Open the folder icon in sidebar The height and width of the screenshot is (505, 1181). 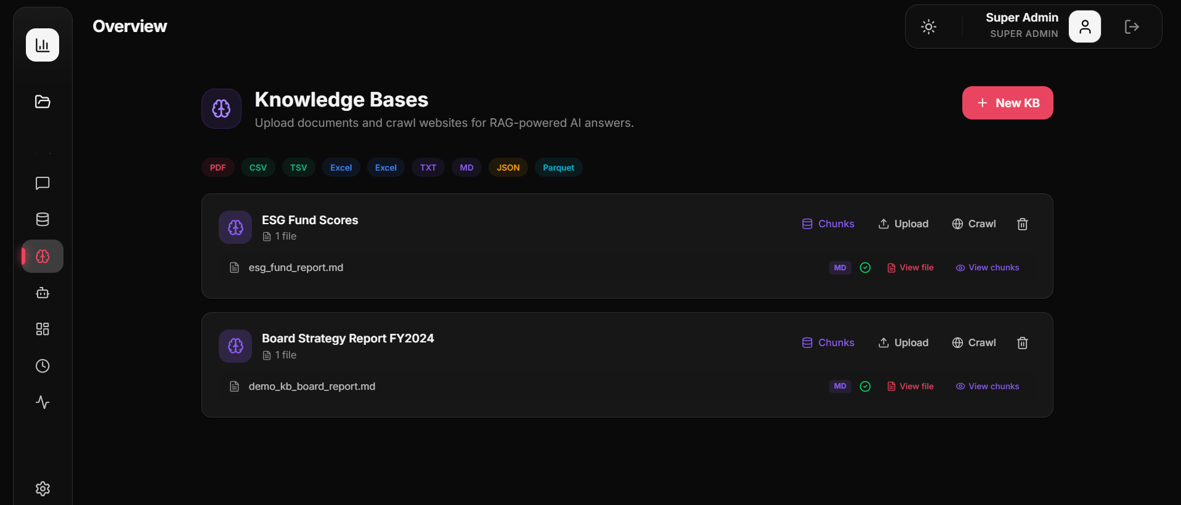[x=43, y=102]
